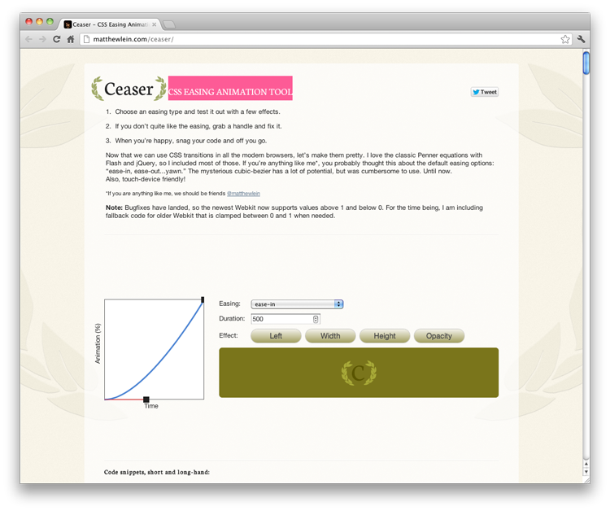Click the scrollbar up arrow near the bottom
This screenshot has width=610, height=511.
[586, 464]
